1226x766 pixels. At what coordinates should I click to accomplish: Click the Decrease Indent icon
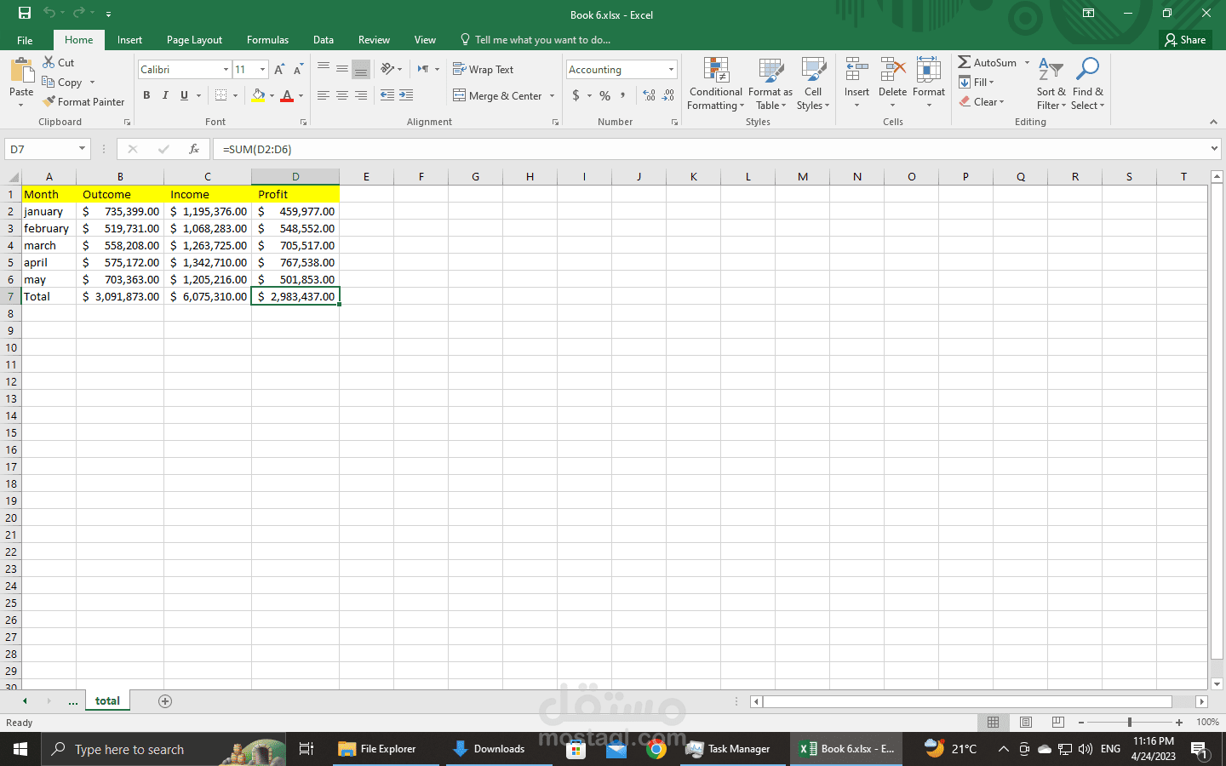(387, 95)
